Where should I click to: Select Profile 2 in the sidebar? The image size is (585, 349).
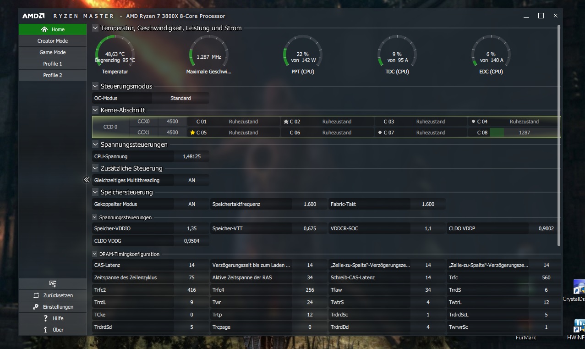pos(52,75)
